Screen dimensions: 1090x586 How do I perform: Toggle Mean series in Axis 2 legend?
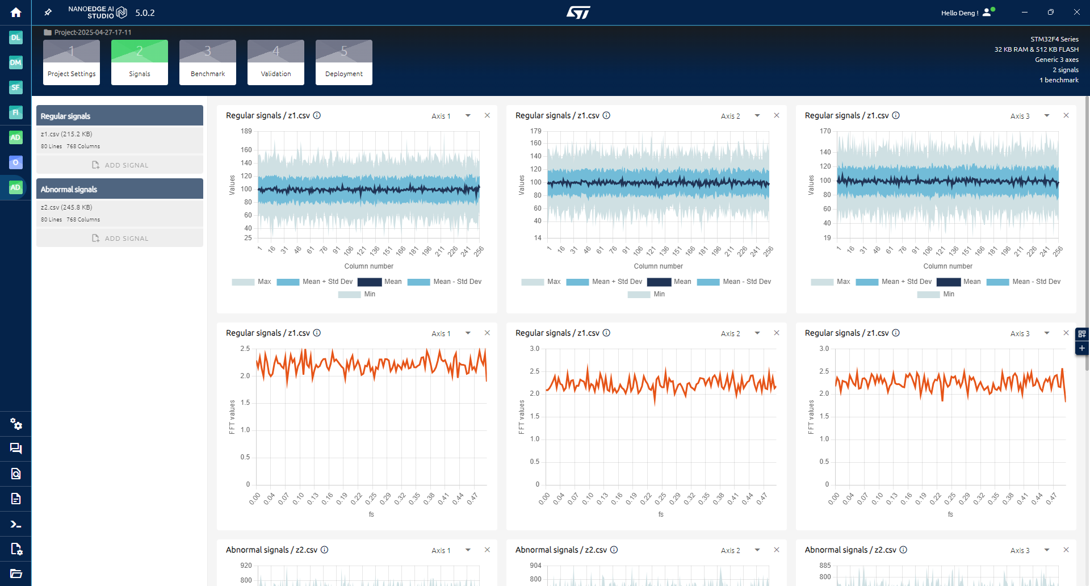point(669,282)
